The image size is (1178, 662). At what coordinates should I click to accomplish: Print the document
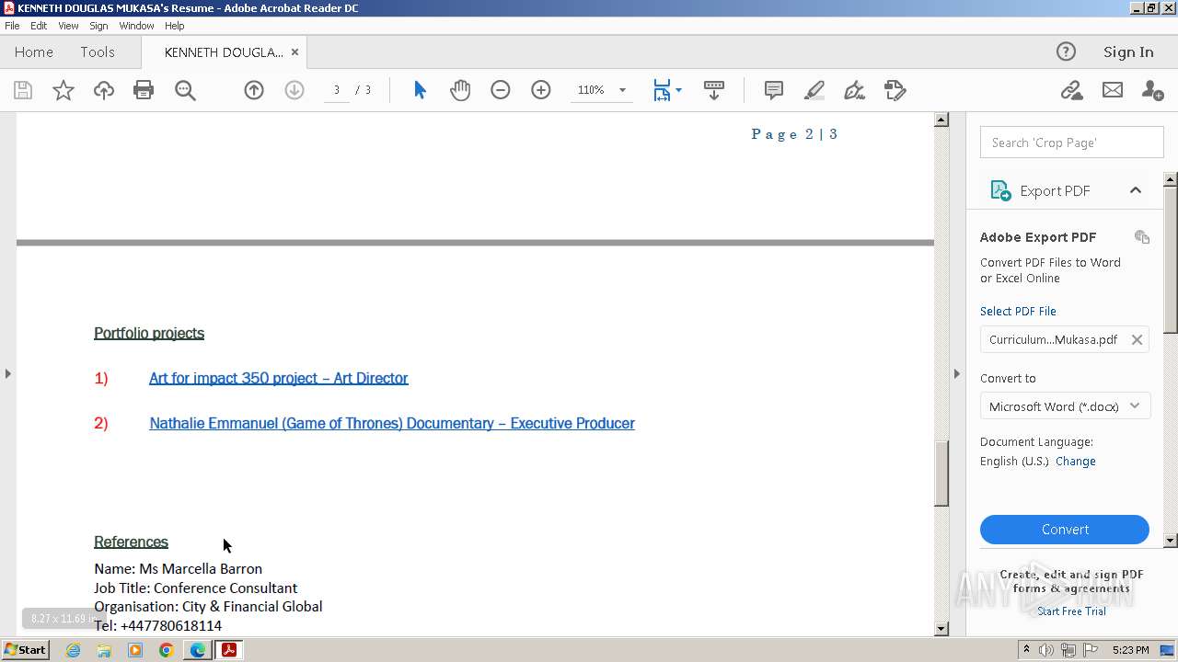pyautogui.click(x=144, y=90)
